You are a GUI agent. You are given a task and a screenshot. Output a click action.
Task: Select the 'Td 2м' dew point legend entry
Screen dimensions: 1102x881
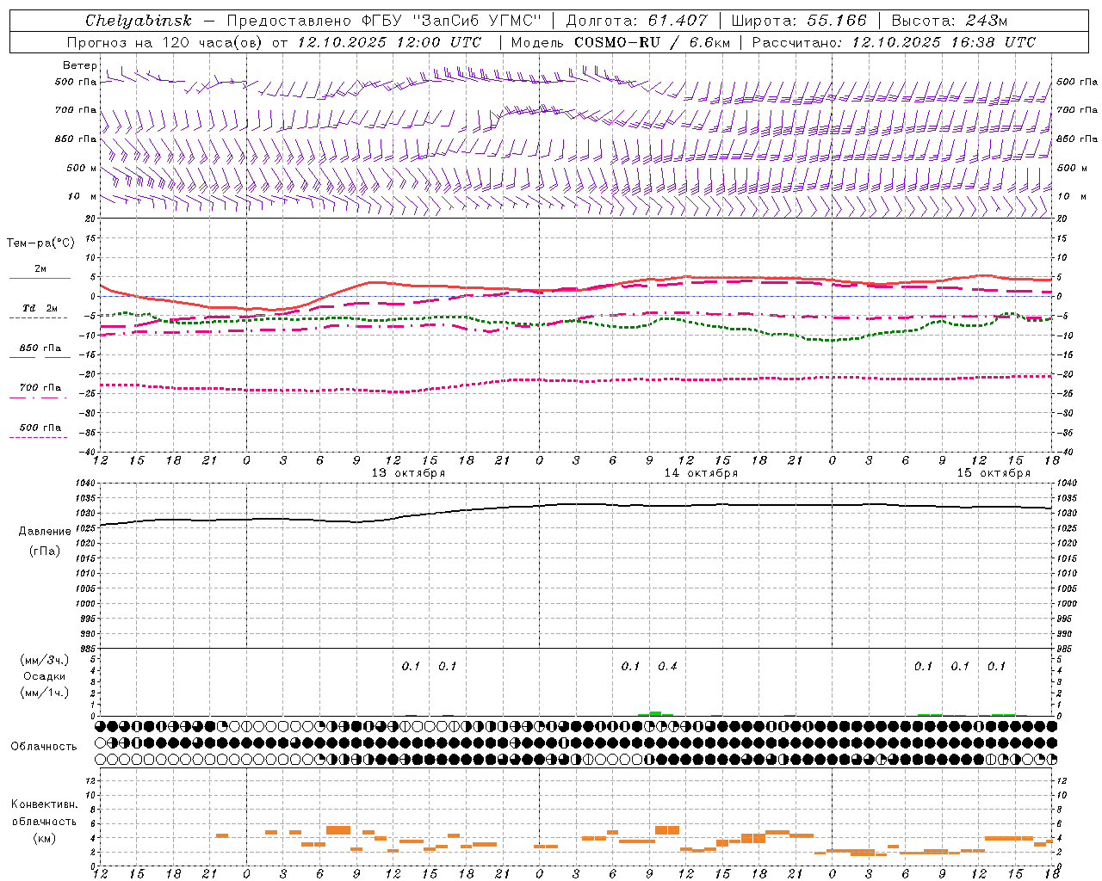tap(40, 308)
